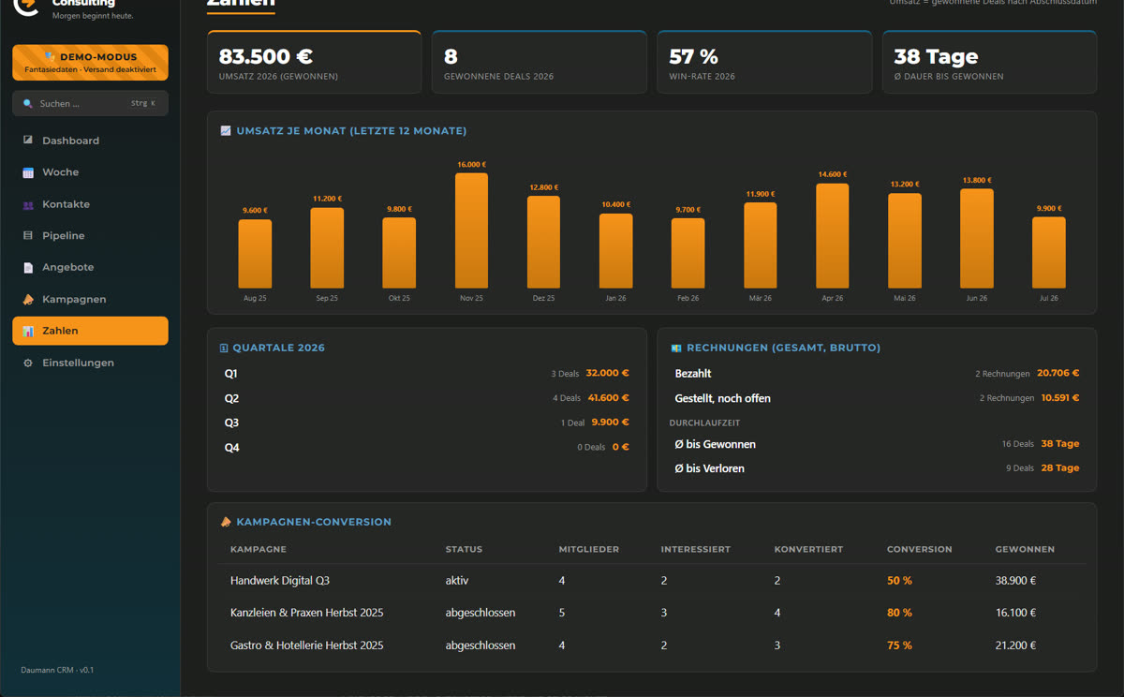This screenshot has height=697, width=1124.
Task: Open the Pipeline section
Action: 90,236
